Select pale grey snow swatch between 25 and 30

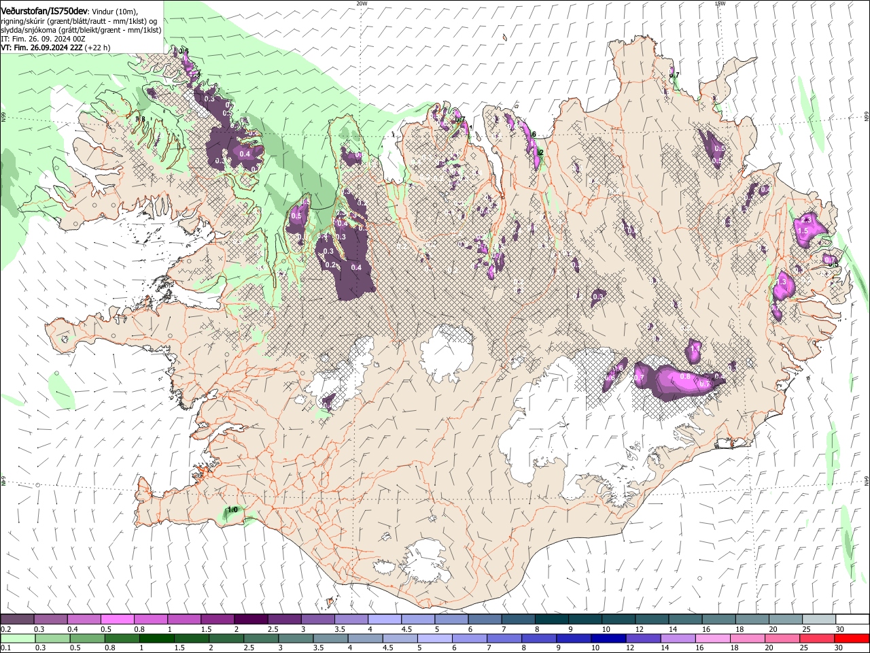[x=820, y=619]
